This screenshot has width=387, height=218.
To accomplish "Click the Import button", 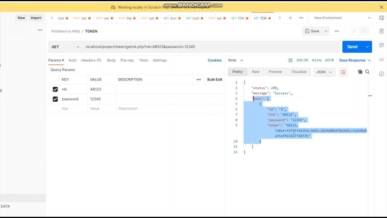I will 36,18.
